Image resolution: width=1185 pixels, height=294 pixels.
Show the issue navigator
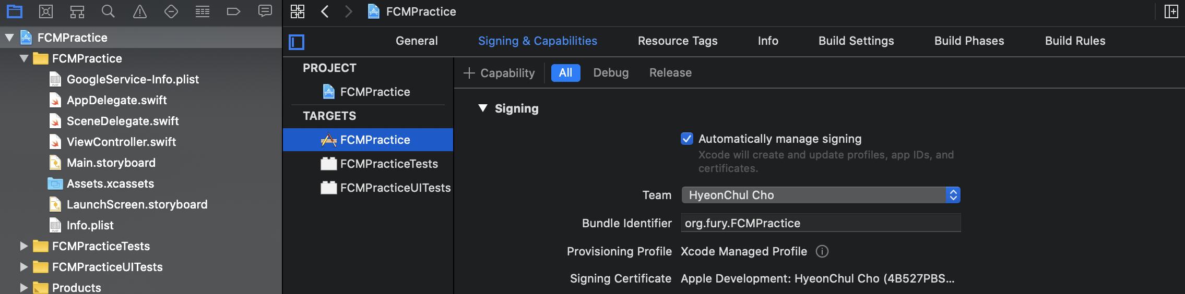click(139, 11)
